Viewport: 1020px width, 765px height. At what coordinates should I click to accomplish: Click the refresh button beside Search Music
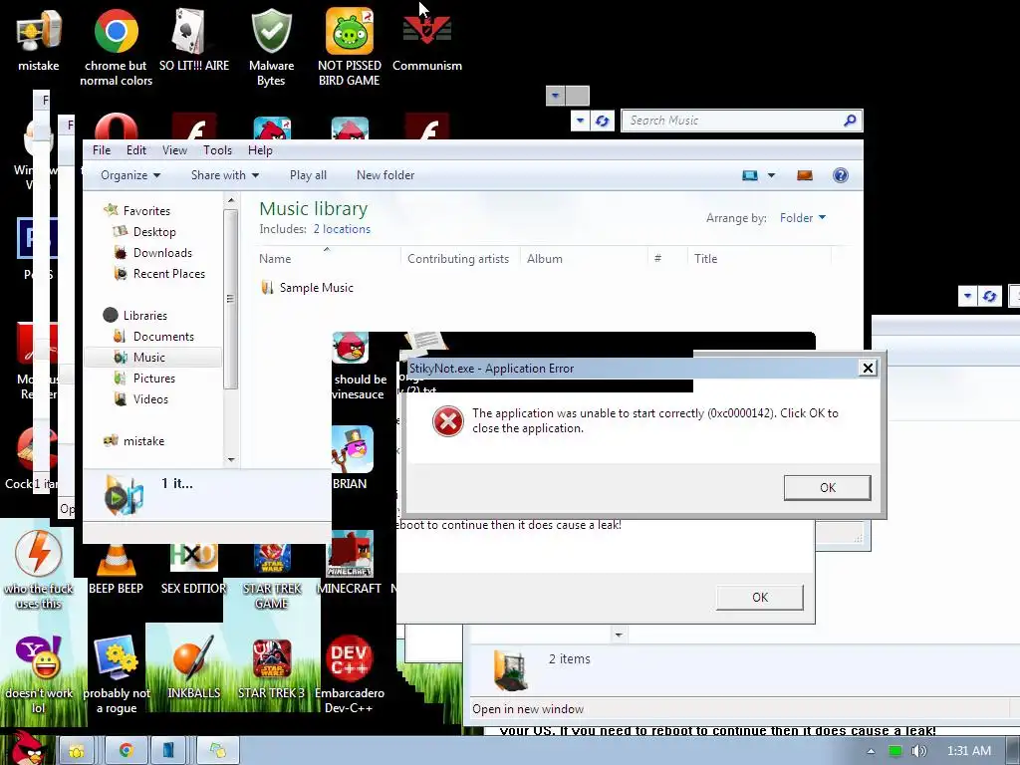point(602,121)
